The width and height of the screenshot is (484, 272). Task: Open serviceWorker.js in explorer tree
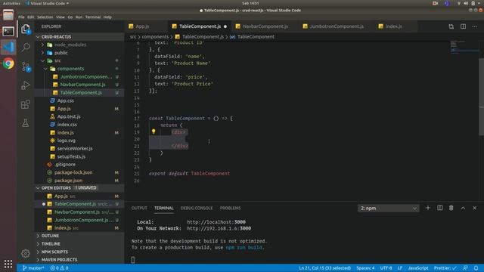coord(75,148)
